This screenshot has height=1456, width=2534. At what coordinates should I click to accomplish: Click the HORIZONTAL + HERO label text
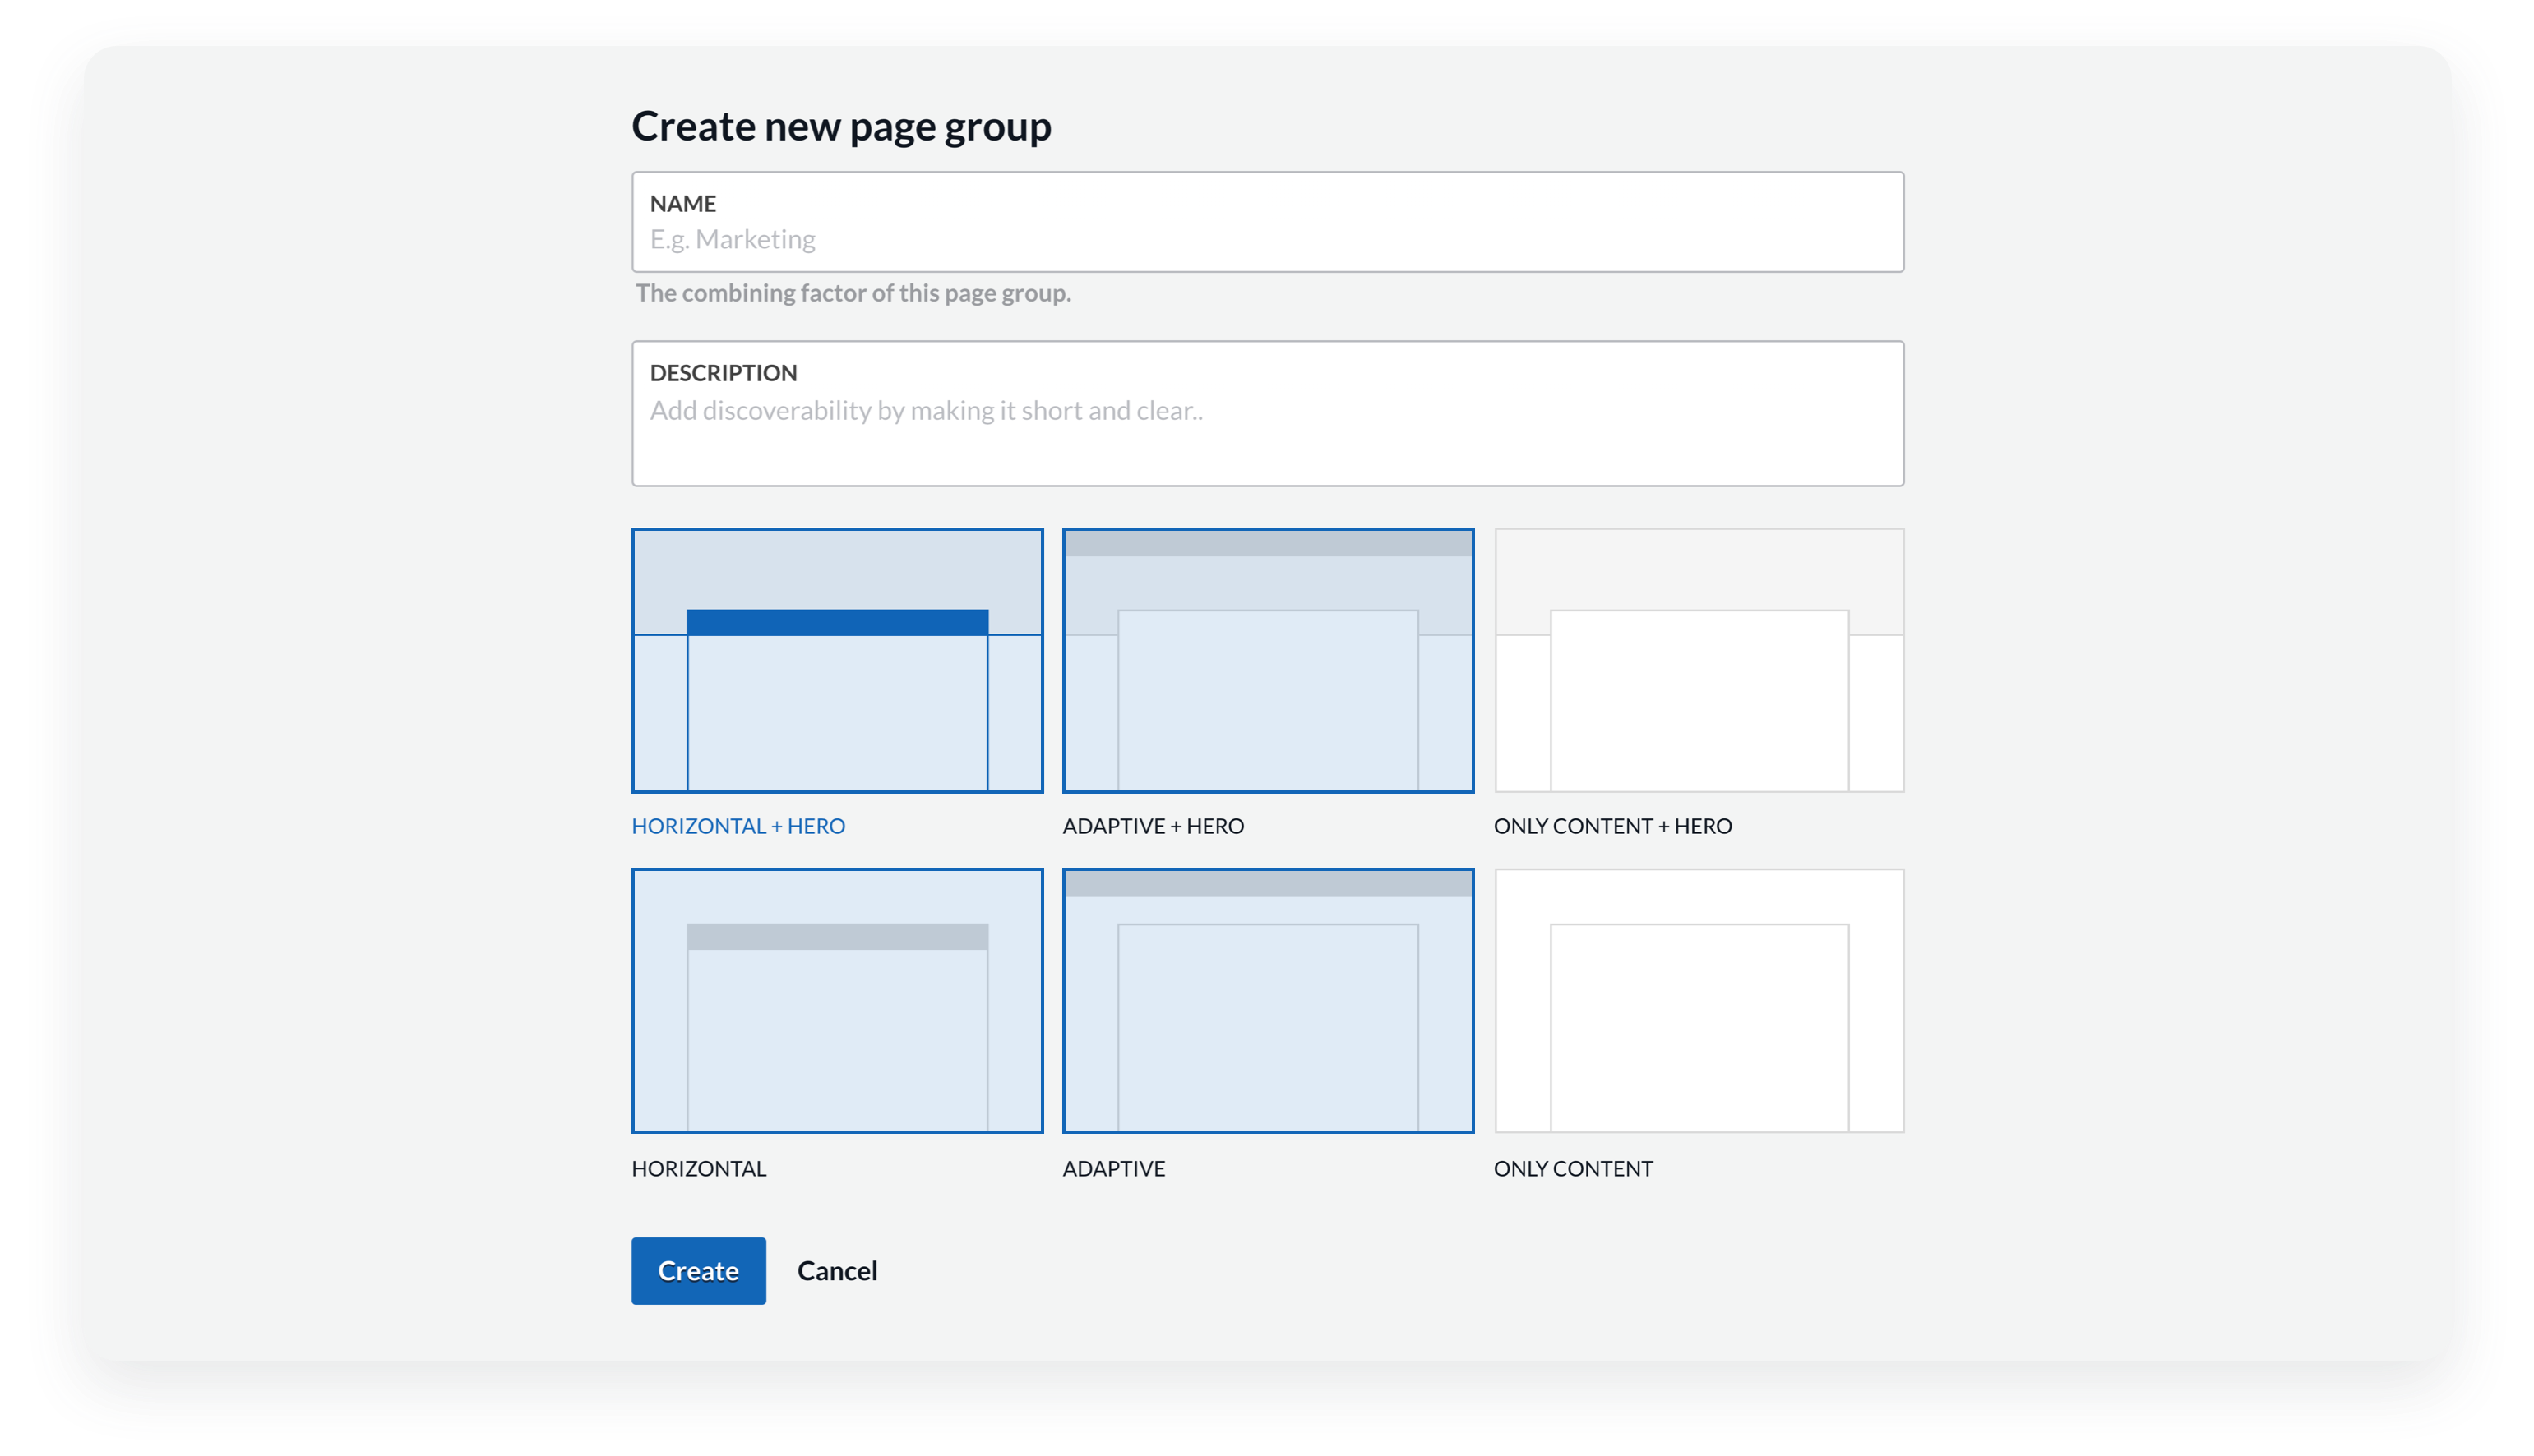(x=738, y=826)
